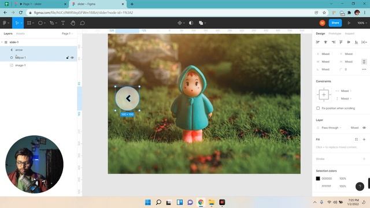Open File Explorer from taskbar
This screenshot has width=370, height=208.
212,202
